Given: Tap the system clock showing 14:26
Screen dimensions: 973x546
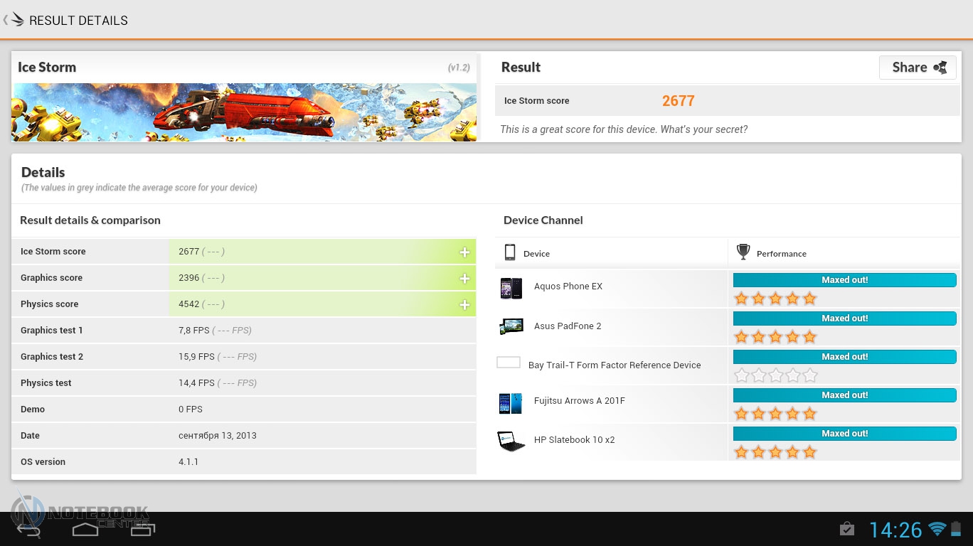Looking at the screenshot, I should point(895,530).
